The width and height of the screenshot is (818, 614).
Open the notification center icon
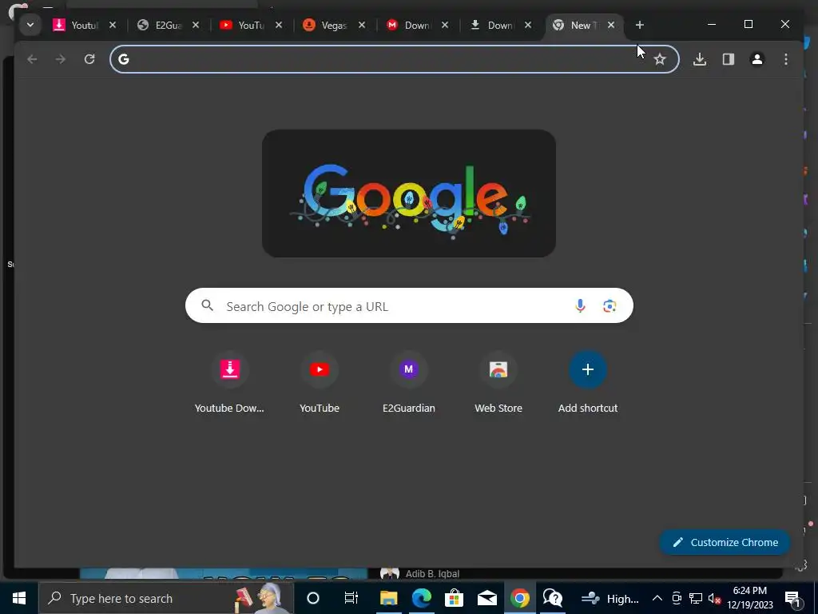(x=792, y=598)
